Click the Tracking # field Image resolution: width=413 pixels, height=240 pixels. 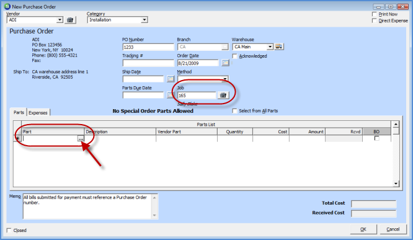coord(148,63)
